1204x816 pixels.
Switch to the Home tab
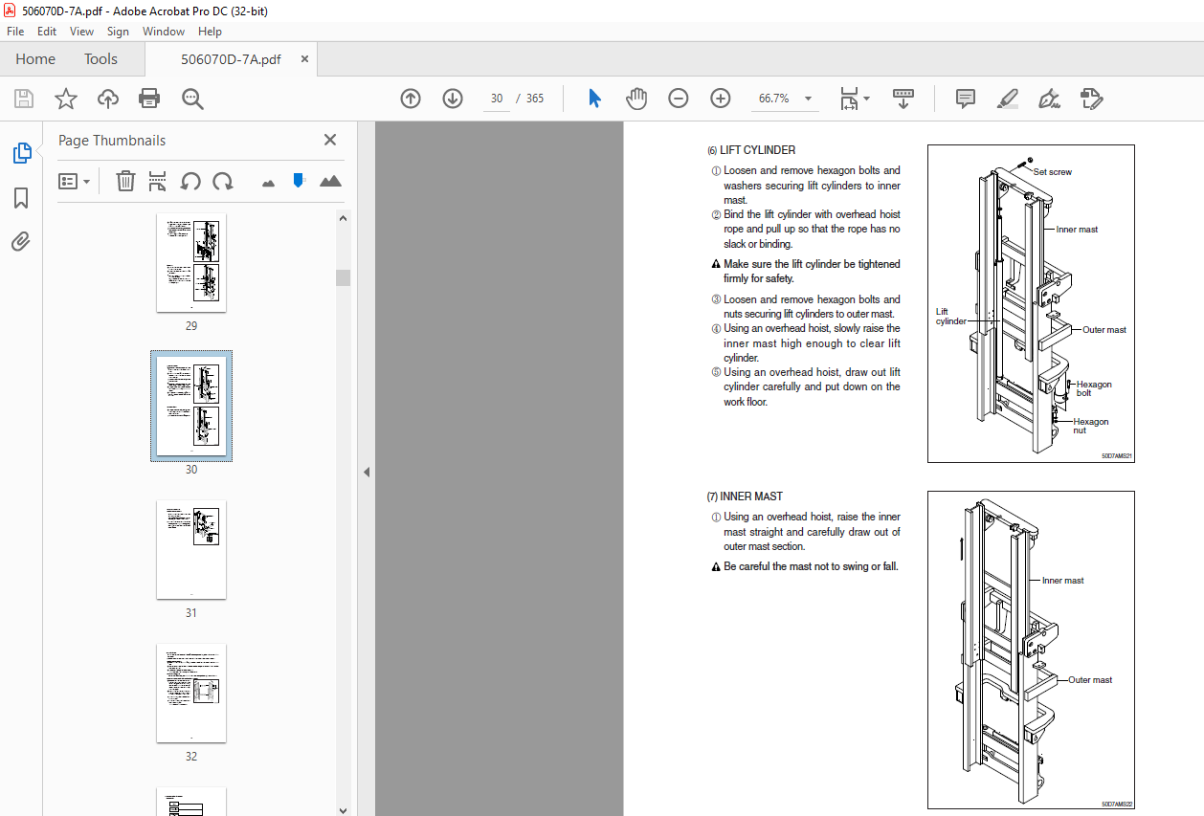pos(35,59)
